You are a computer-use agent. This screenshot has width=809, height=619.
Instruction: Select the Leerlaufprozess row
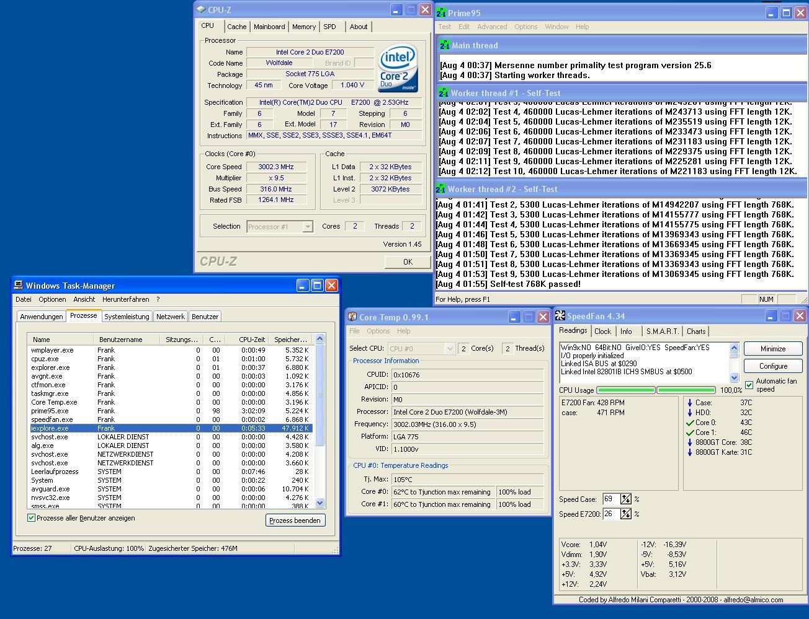pos(171,472)
